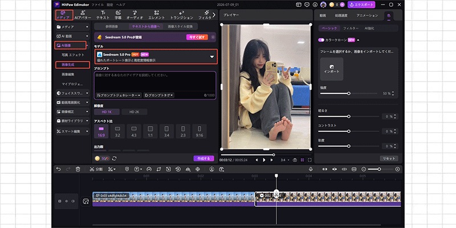
Task: Expand the AI 動画 sidebar section
Action: pyautogui.click(x=73, y=36)
